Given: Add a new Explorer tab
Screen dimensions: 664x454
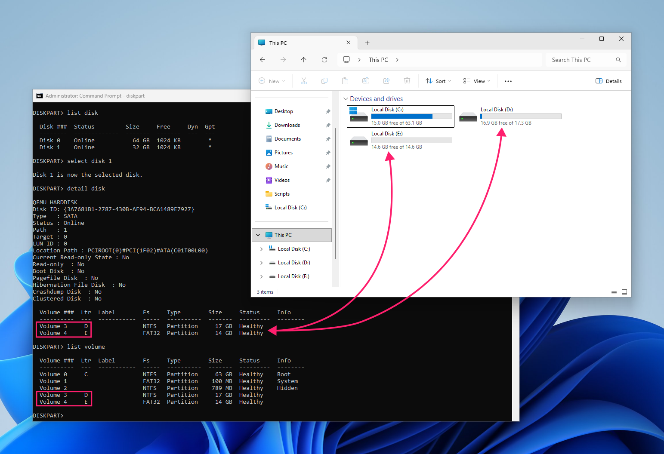Looking at the screenshot, I should pos(367,43).
